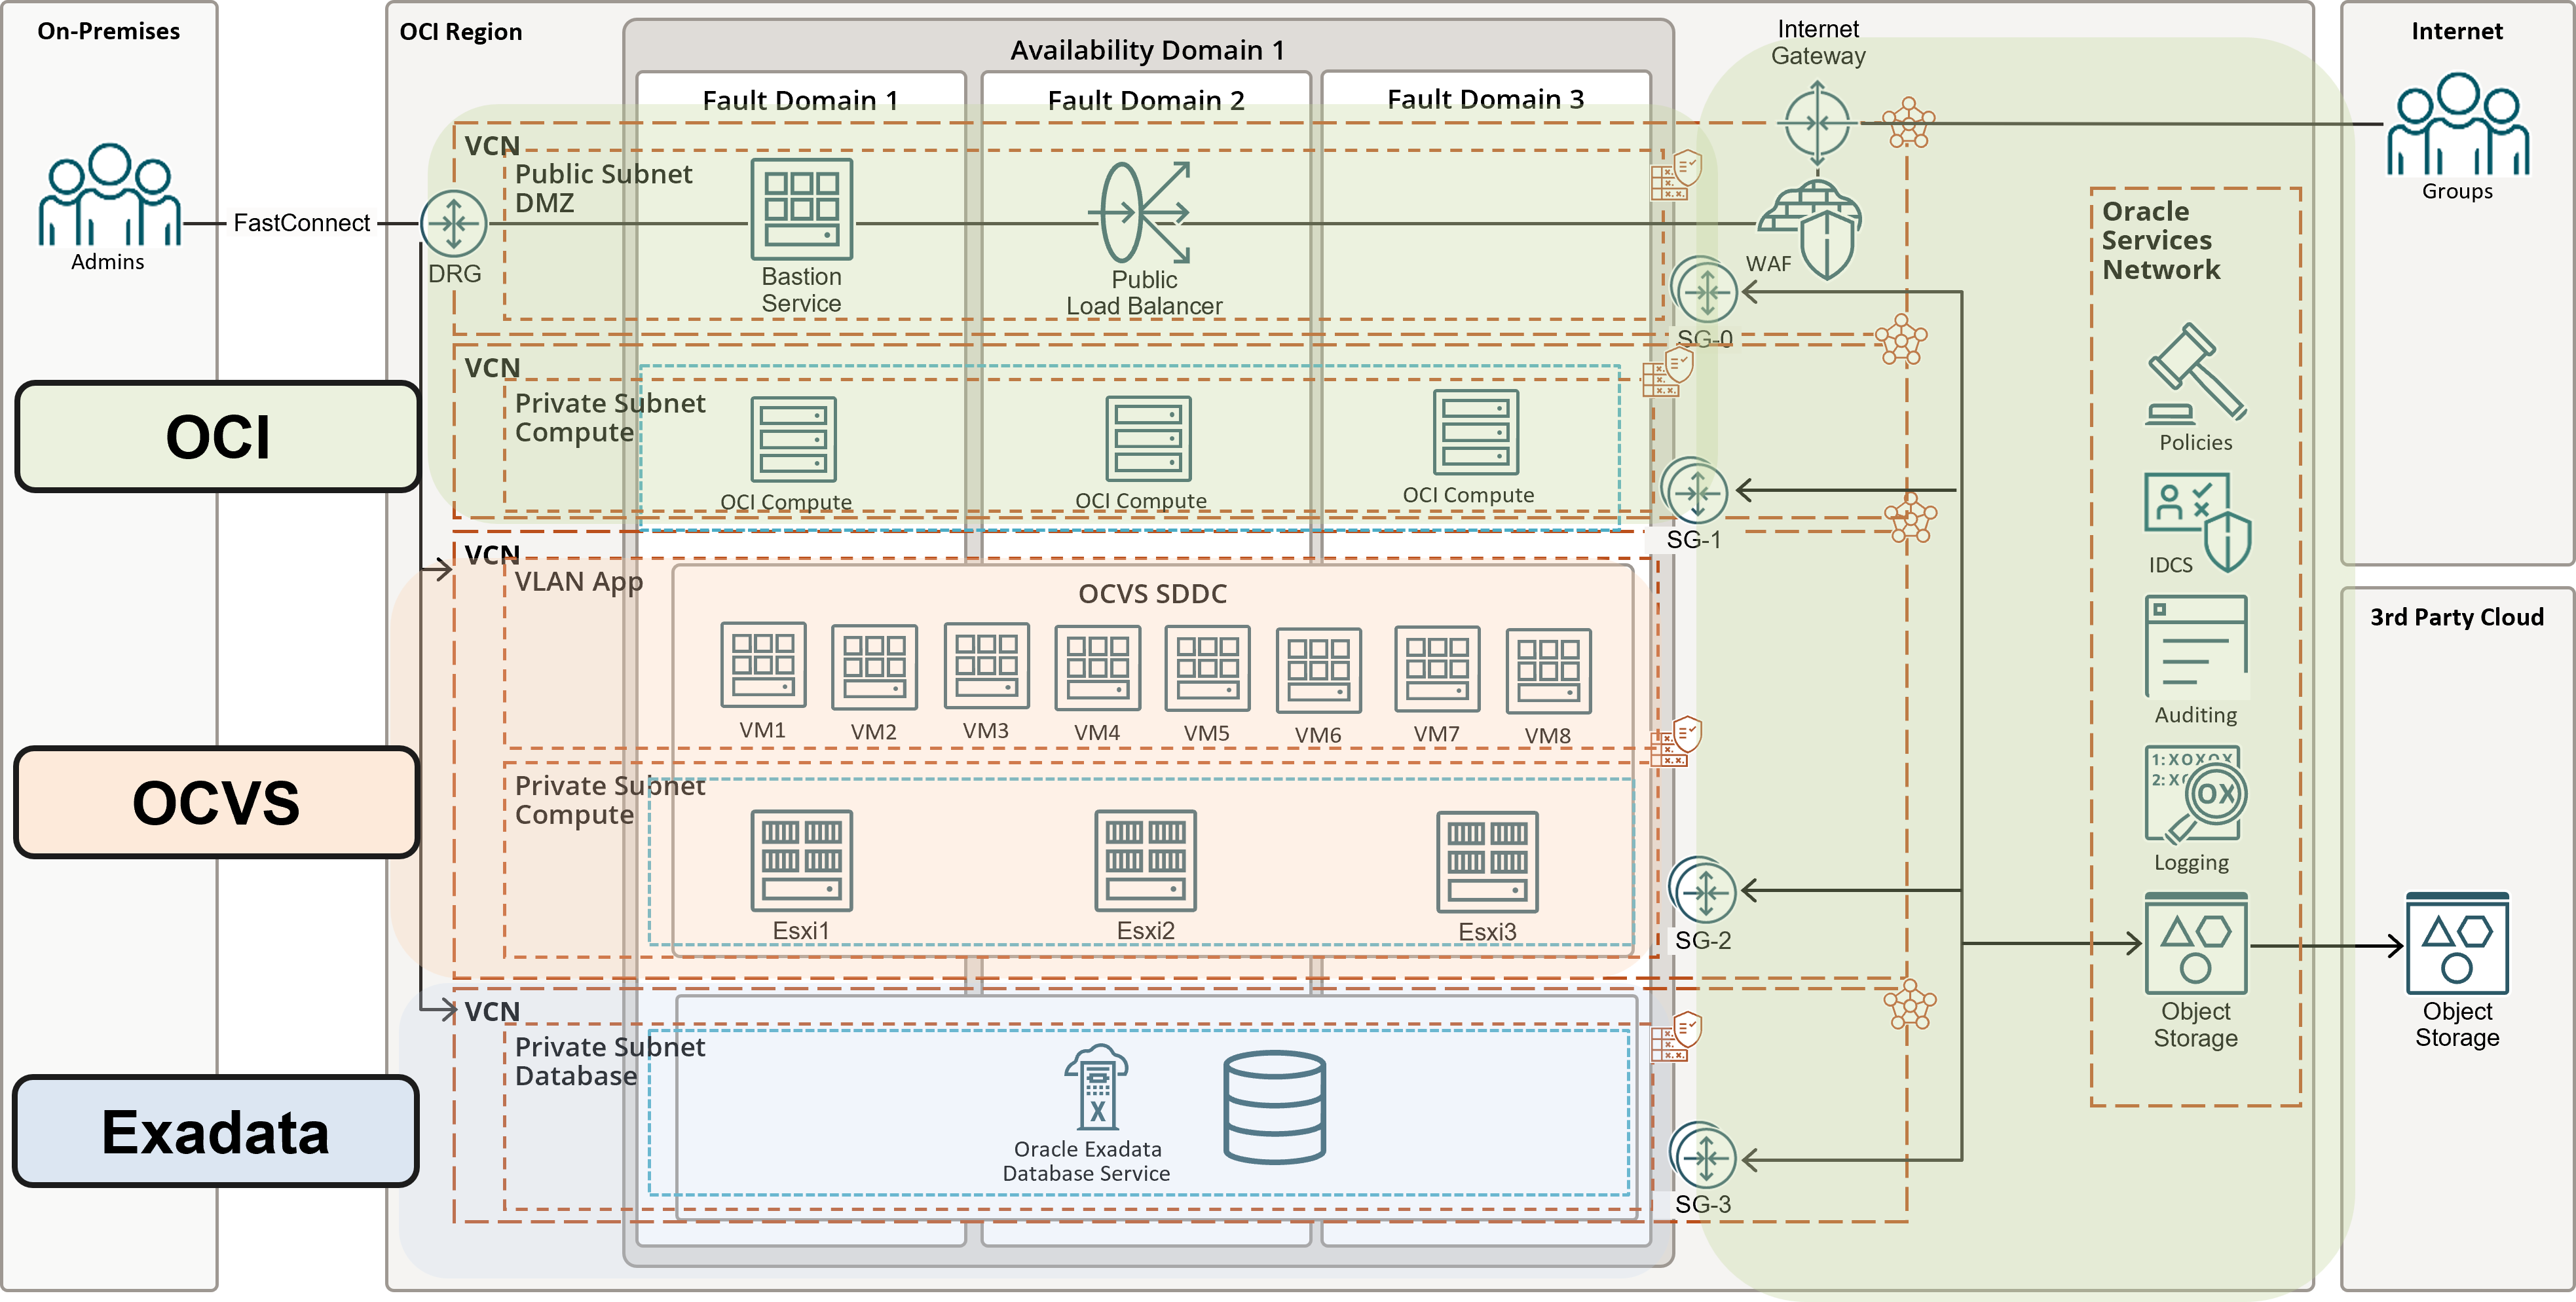Click the Logging magnifier icon
The width and height of the screenshot is (2576, 1302).
pos(2196,795)
